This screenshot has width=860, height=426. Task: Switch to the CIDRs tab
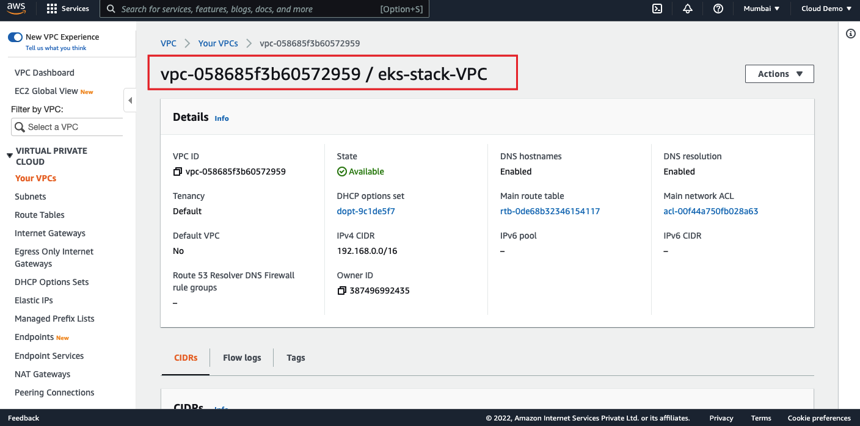186,358
